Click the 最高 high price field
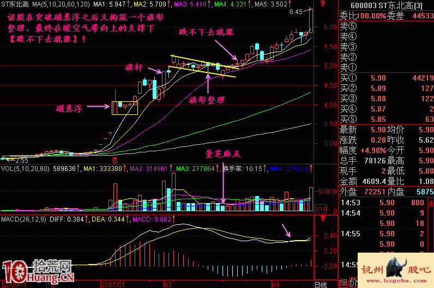 click(x=410, y=161)
